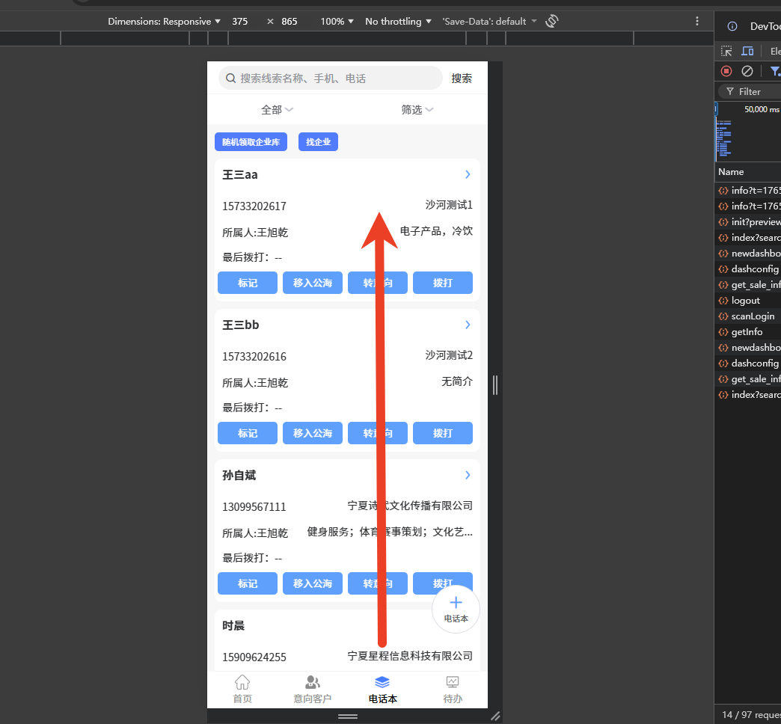This screenshot has width=781, height=724.
Task: Open details arrow for 王三aa
Action: click(468, 174)
